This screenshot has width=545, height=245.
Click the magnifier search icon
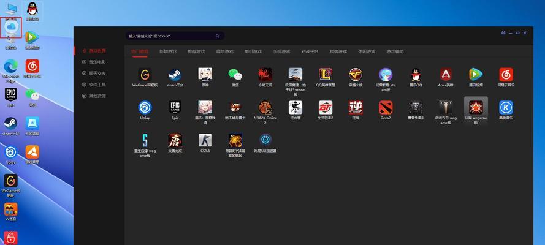click(x=218, y=36)
